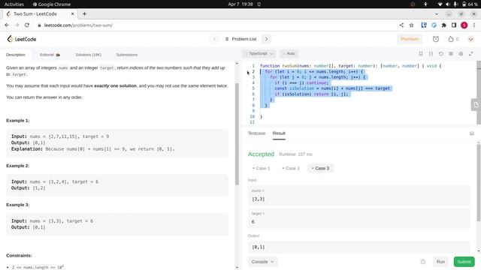Select the Result tab
The width and height of the screenshot is (481, 270).
[x=279, y=133]
